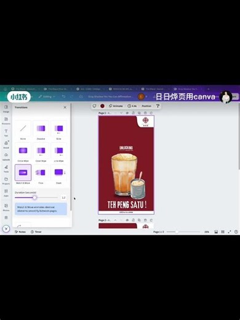The height and width of the screenshot is (320, 240).
Task: Move Page 2 up arrow
Action: pyautogui.click(x=115, y=220)
